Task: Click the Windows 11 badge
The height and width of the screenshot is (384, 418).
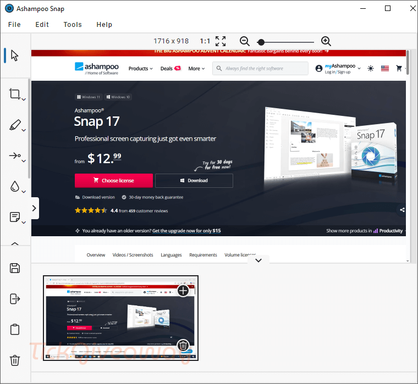Action: 89,97
